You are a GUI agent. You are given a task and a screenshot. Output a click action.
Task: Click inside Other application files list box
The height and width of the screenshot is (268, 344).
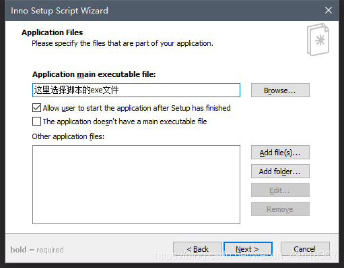136,184
